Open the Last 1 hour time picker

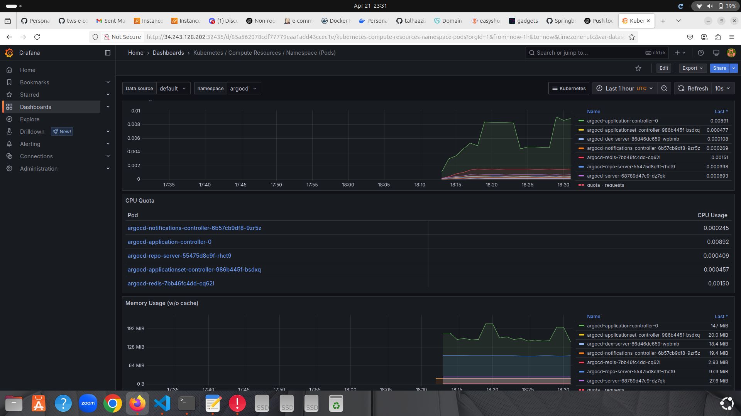tap(624, 89)
